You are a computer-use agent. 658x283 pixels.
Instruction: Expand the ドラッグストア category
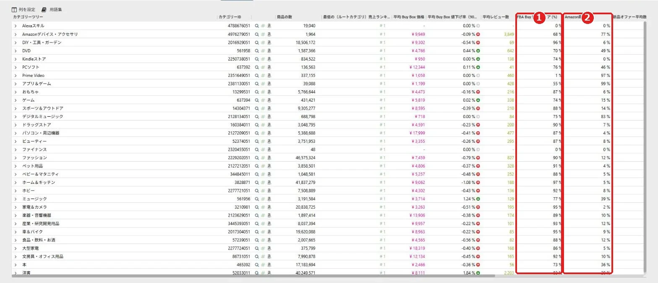16,125
